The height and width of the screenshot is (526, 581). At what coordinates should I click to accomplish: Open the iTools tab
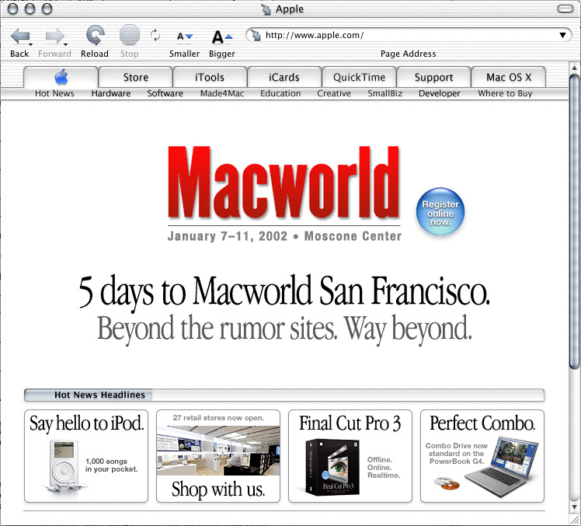point(210,77)
